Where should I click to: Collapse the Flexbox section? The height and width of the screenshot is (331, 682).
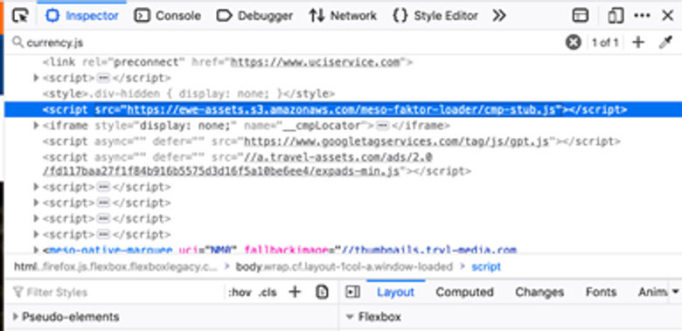coord(373,317)
